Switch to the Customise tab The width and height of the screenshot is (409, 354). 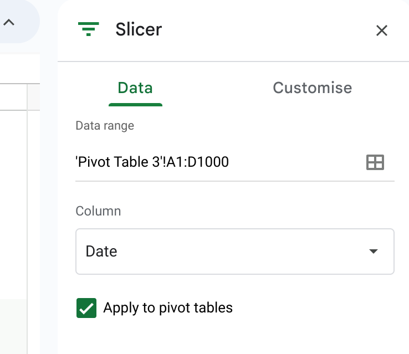tap(312, 88)
